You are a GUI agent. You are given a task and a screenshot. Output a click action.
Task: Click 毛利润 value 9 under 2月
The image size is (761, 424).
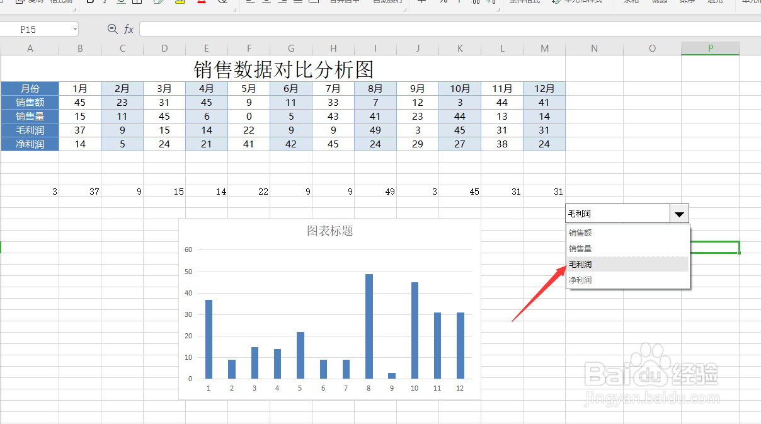pos(122,130)
